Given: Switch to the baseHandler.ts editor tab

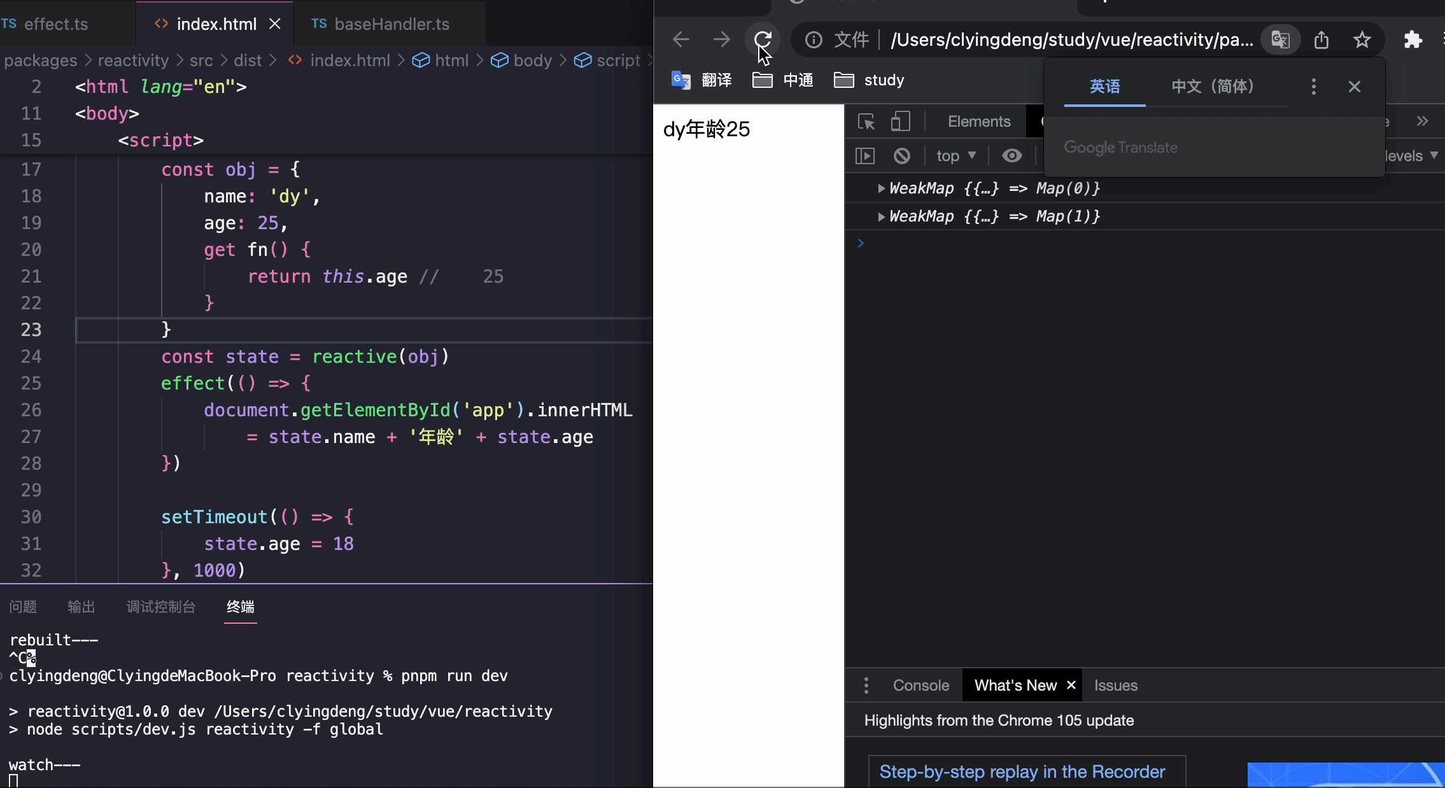Looking at the screenshot, I should pyautogui.click(x=391, y=24).
